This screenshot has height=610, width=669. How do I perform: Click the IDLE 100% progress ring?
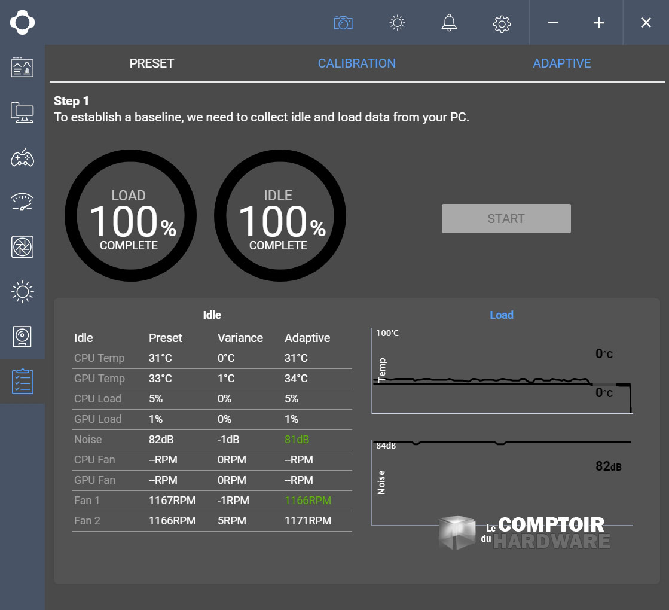pyautogui.click(x=279, y=215)
